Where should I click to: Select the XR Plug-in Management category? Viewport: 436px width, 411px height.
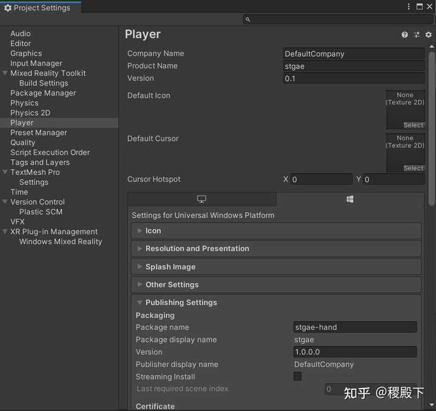54,231
